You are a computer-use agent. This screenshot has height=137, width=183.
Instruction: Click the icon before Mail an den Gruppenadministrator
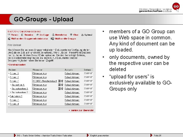pyautogui.click(x=9, y=39)
